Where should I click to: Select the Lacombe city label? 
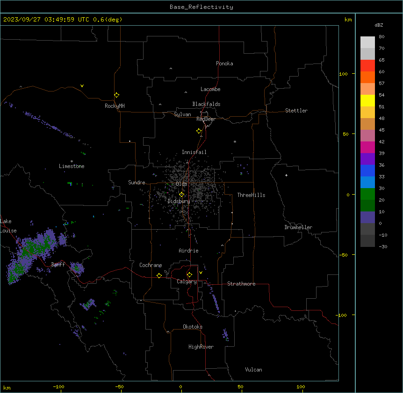tap(210, 89)
